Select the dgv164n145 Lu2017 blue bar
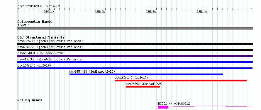Viewport: 261px width, 110px height. click(135, 68)
